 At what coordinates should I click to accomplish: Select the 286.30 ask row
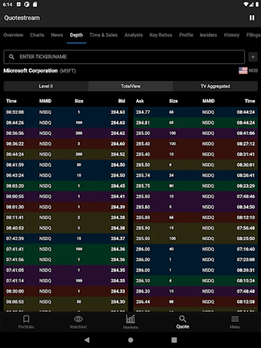point(196,292)
